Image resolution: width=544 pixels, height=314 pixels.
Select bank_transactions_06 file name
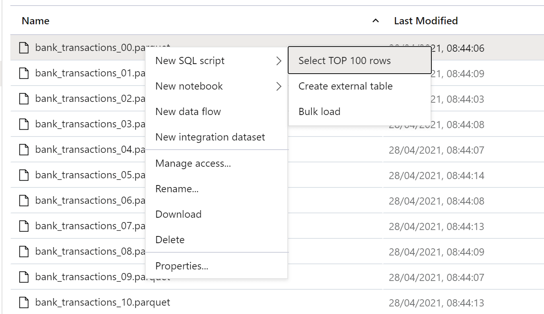click(x=90, y=200)
